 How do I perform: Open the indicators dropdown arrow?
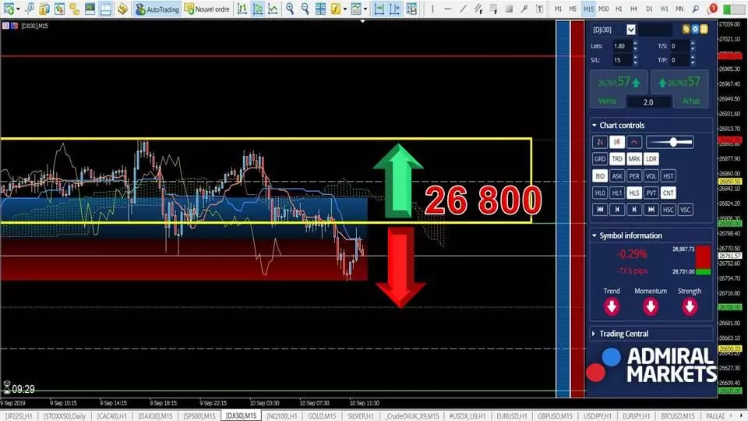(345, 9)
